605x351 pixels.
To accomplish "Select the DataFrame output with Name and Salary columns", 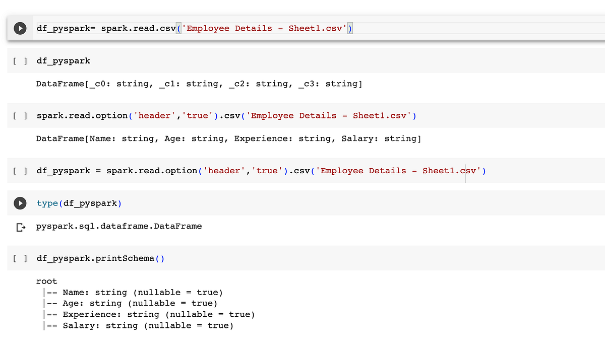I will point(227,138).
